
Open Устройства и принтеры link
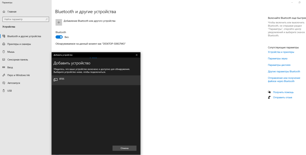281,52
